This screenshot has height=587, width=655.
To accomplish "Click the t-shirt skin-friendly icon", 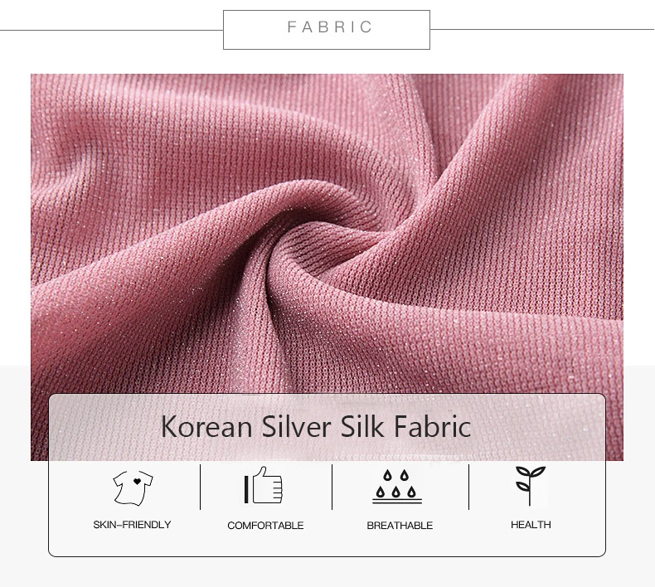I will (133, 488).
